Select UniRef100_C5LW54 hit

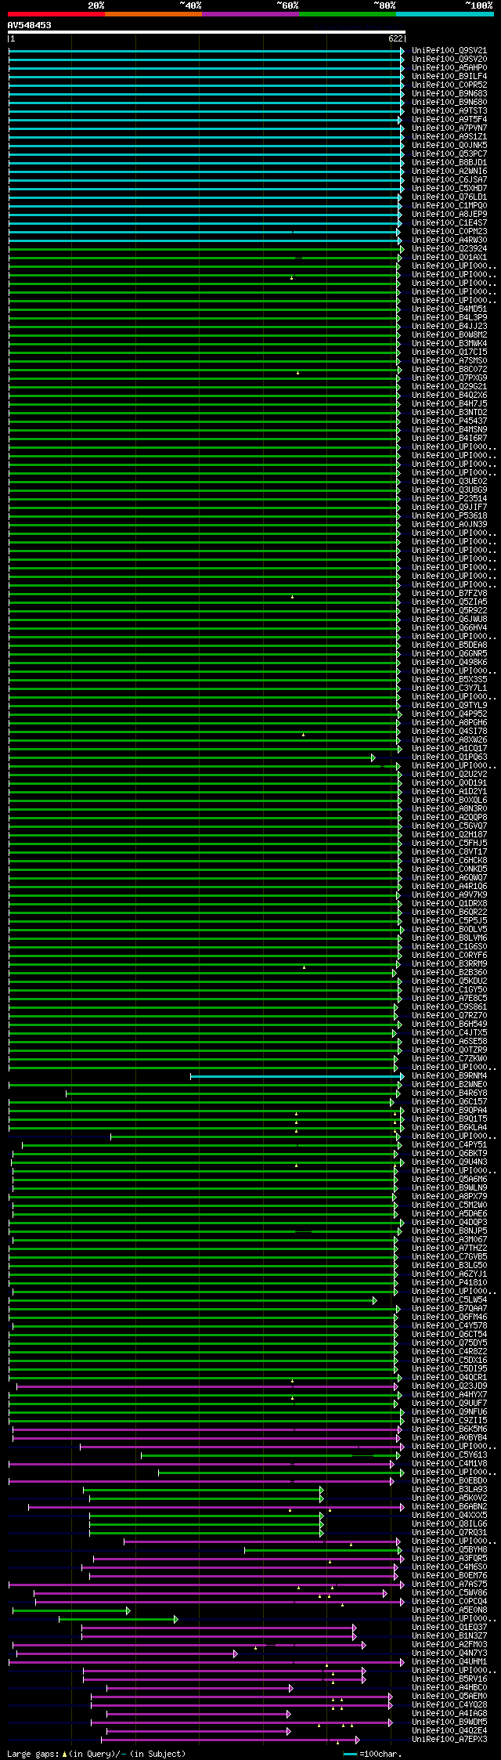(x=449, y=1300)
